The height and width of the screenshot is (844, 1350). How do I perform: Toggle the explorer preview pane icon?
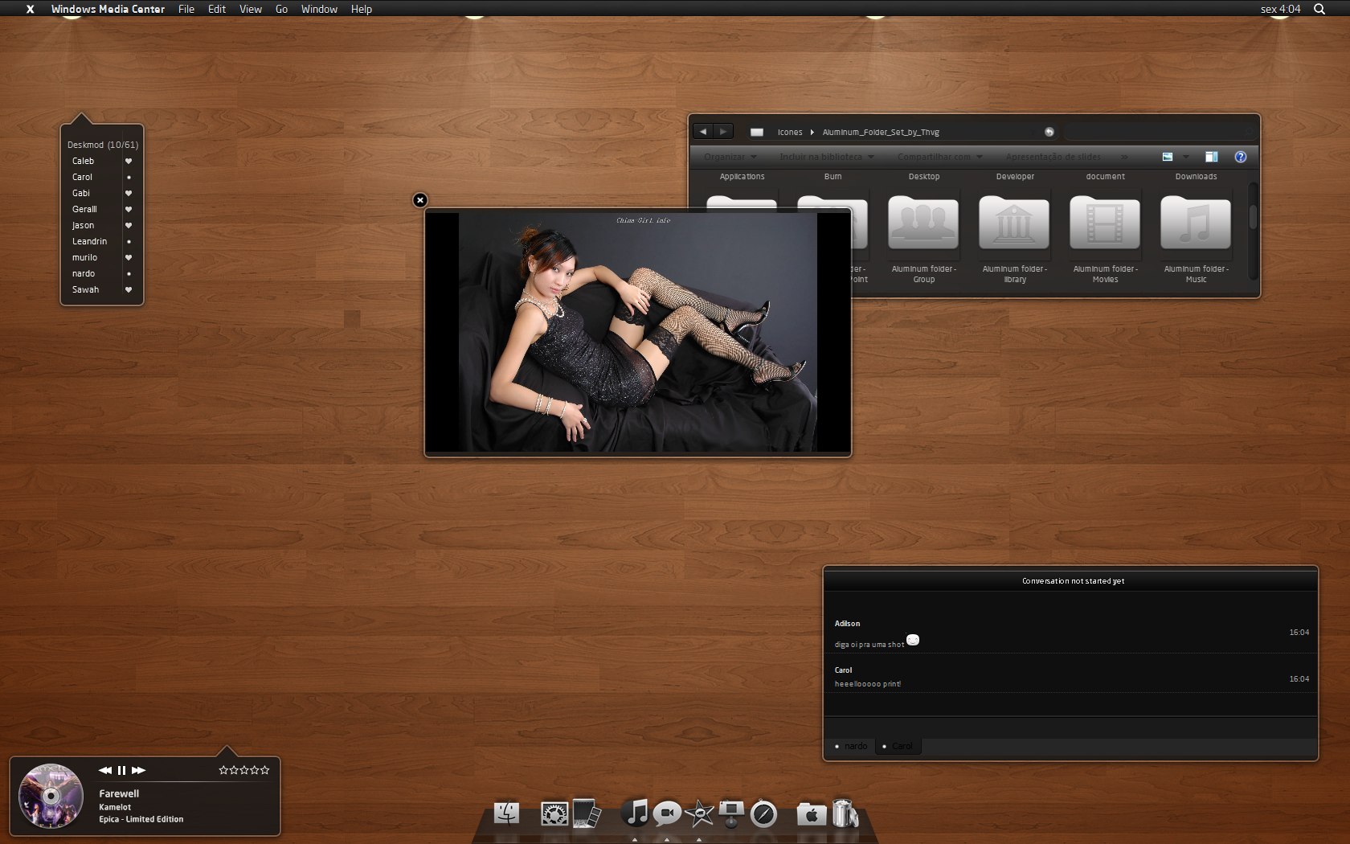click(1211, 157)
